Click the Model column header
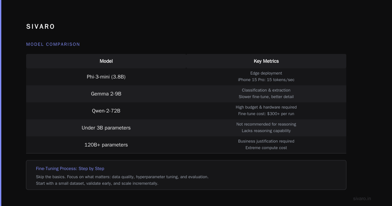Image resolution: width=392 pixels, height=206 pixels. pyautogui.click(x=106, y=61)
